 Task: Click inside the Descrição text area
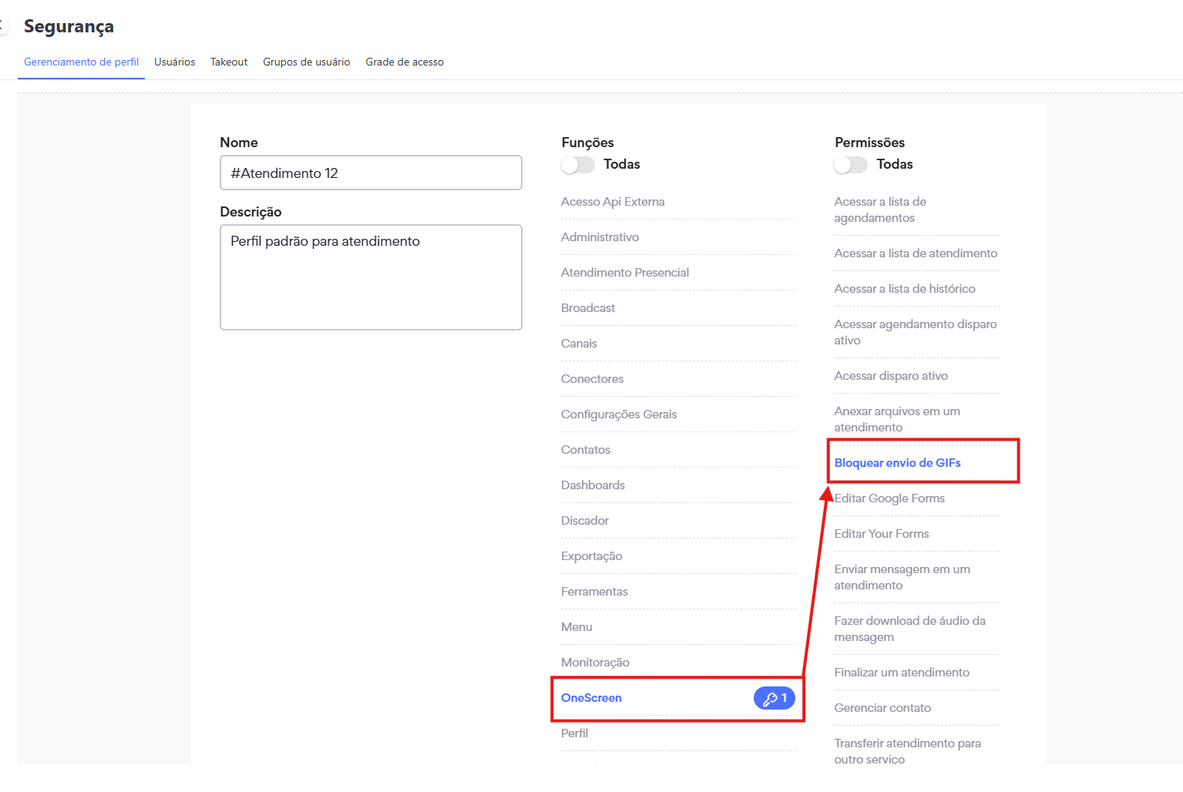pyautogui.click(x=371, y=277)
